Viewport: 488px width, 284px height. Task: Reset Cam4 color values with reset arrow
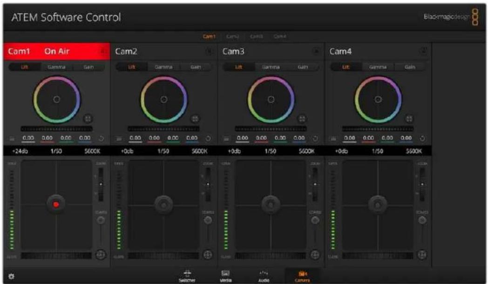pos(422,139)
